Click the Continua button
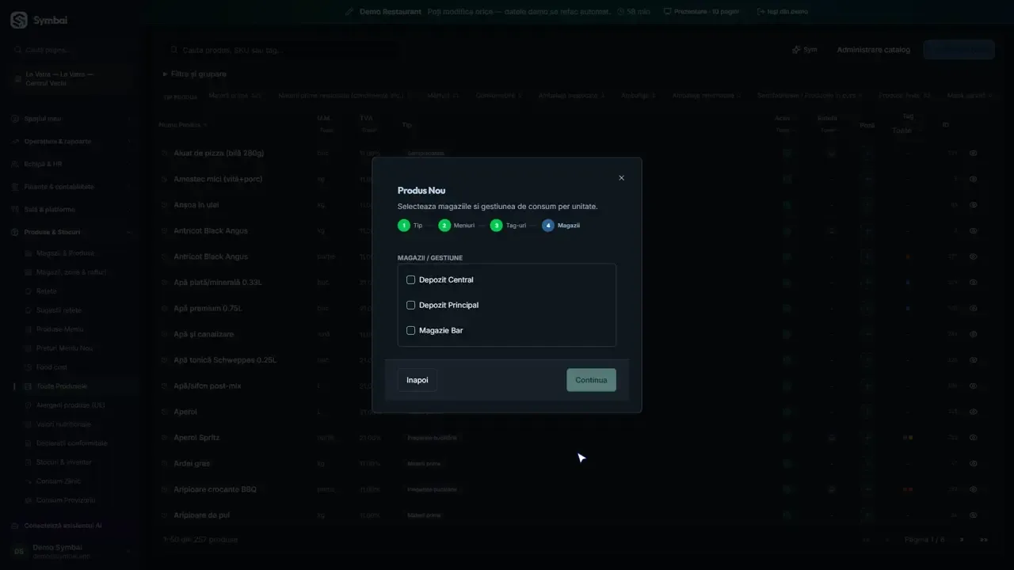Viewport: 1014px width, 570px height. click(591, 380)
